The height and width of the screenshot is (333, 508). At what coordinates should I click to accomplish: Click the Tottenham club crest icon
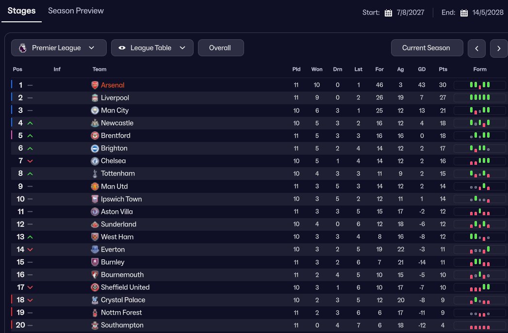95,174
